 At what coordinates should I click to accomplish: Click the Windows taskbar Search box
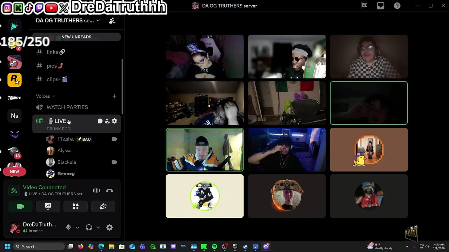pyautogui.click(x=39, y=246)
